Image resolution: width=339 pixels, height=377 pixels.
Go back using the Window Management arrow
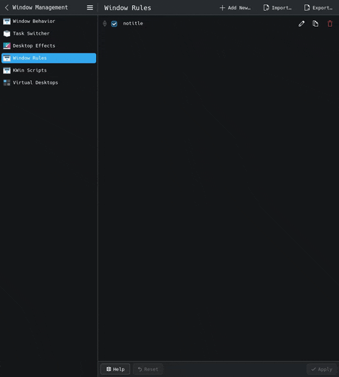7,7
